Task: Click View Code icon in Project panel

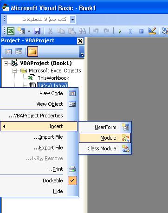Action: 8,52
